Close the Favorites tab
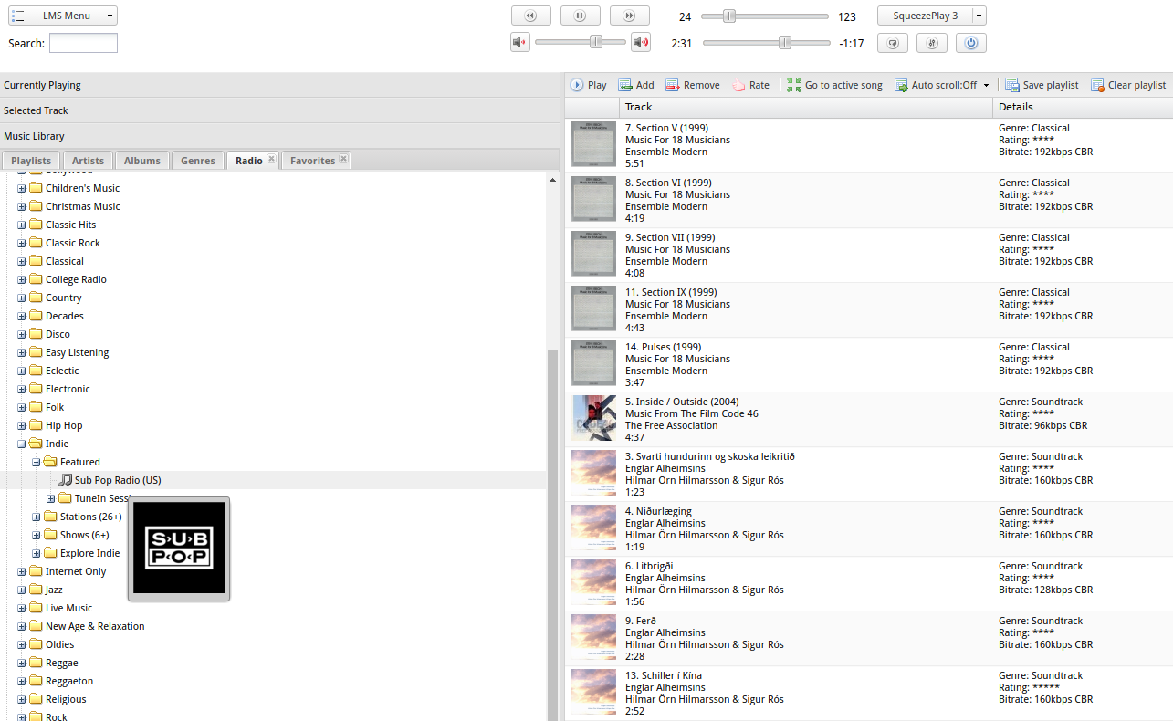The width and height of the screenshot is (1173, 721). (343, 159)
